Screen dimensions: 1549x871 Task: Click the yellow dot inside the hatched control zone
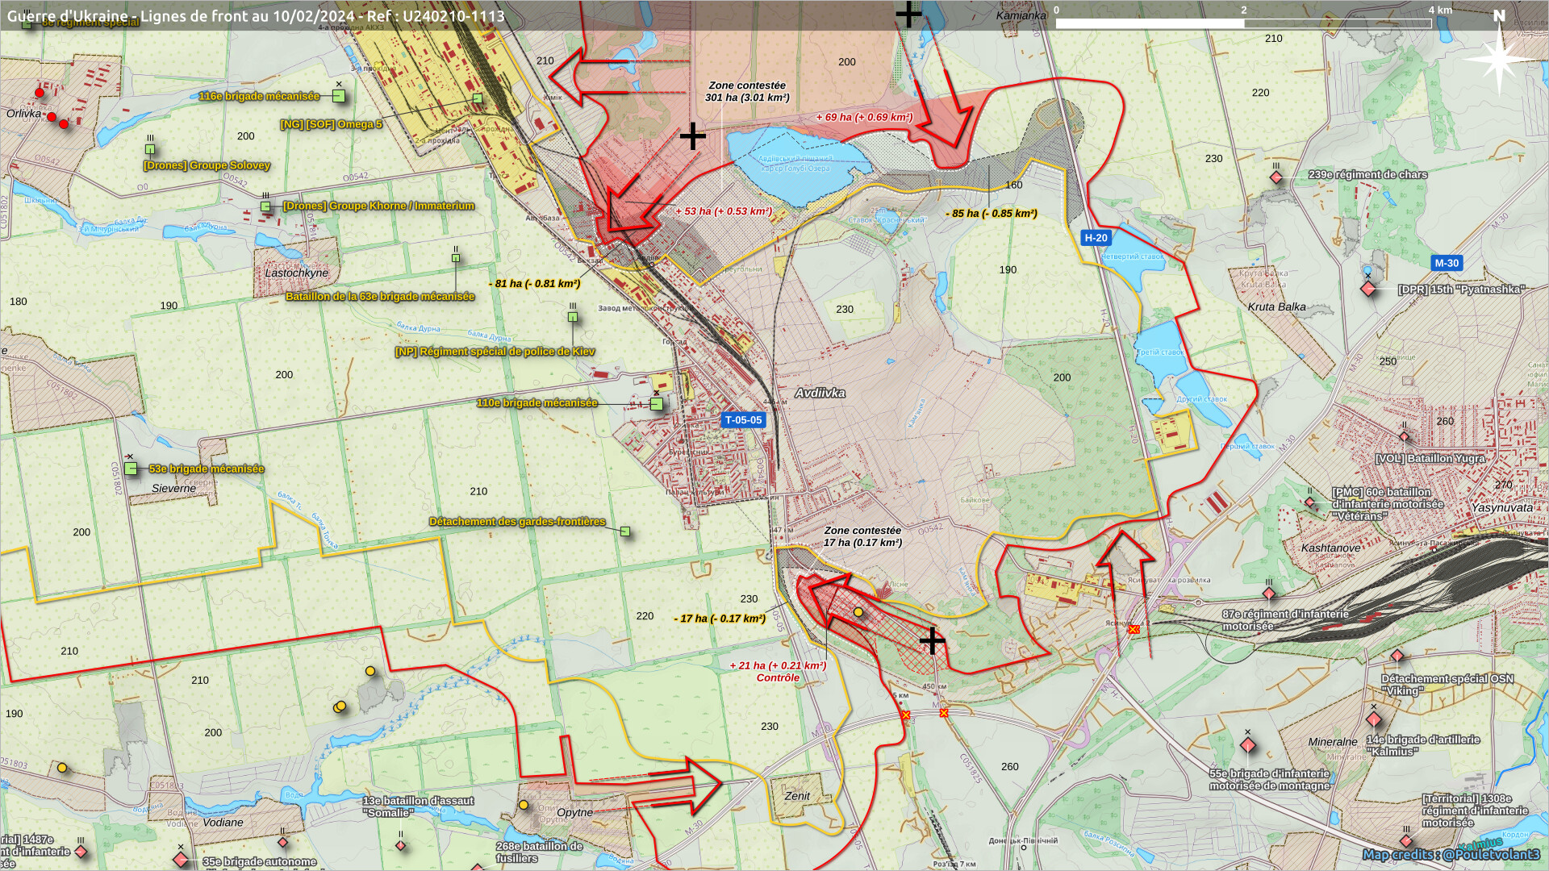pyautogui.click(x=858, y=613)
